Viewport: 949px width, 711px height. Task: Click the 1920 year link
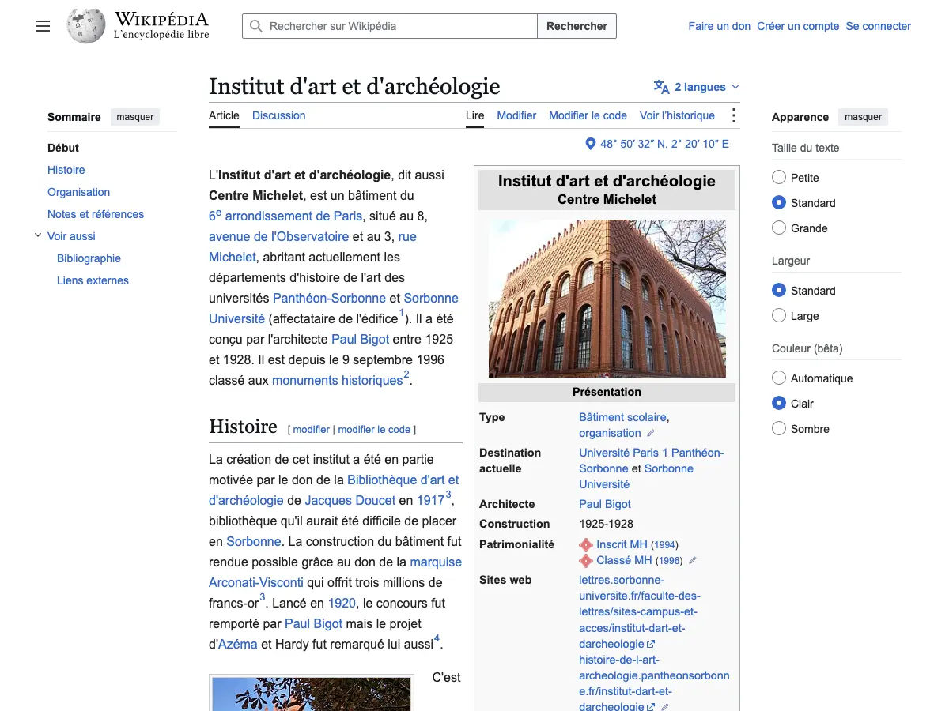[x=342, y=603]
